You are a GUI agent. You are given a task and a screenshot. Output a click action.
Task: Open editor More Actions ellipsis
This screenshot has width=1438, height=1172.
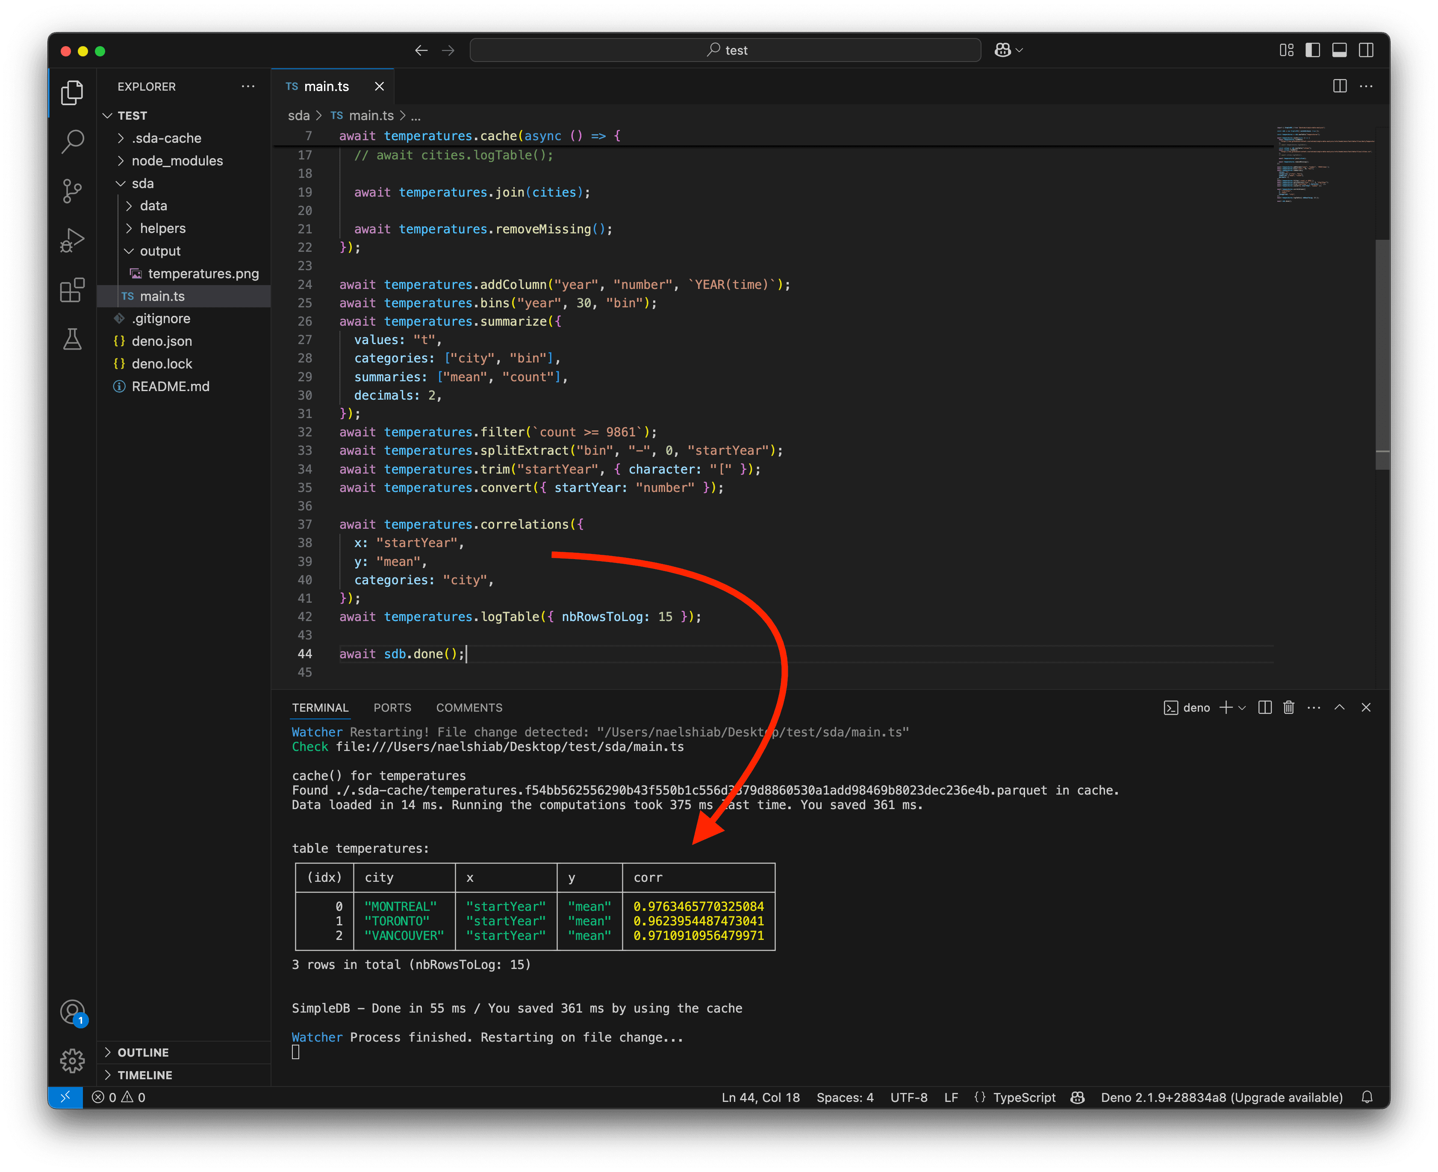click(1366, 86)
